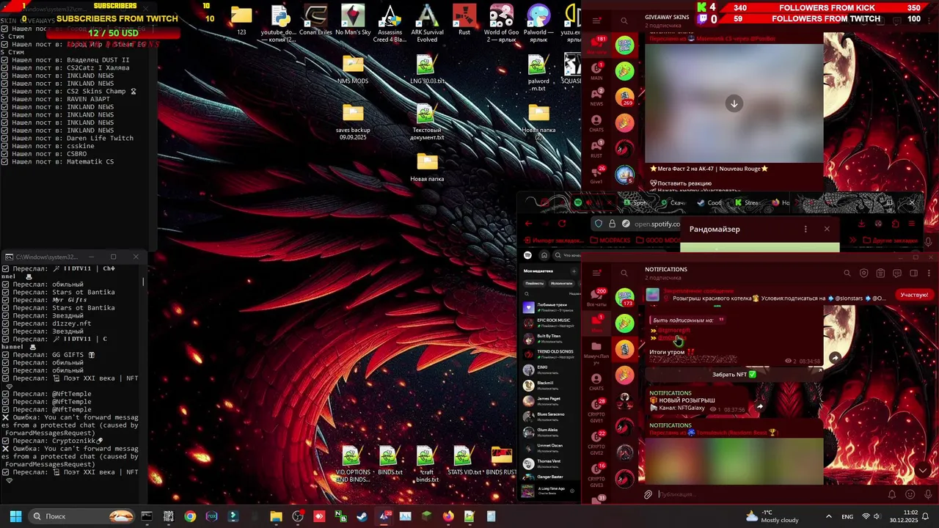This screenshot has height=528, width=939.
Task: Click the open.spotify.com address bar
Action: point(637,224)
